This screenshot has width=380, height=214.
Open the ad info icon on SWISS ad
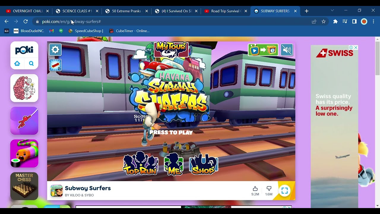(x=351, y=48)
